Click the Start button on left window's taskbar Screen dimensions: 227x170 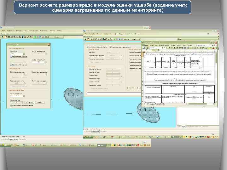pos(5,145)
